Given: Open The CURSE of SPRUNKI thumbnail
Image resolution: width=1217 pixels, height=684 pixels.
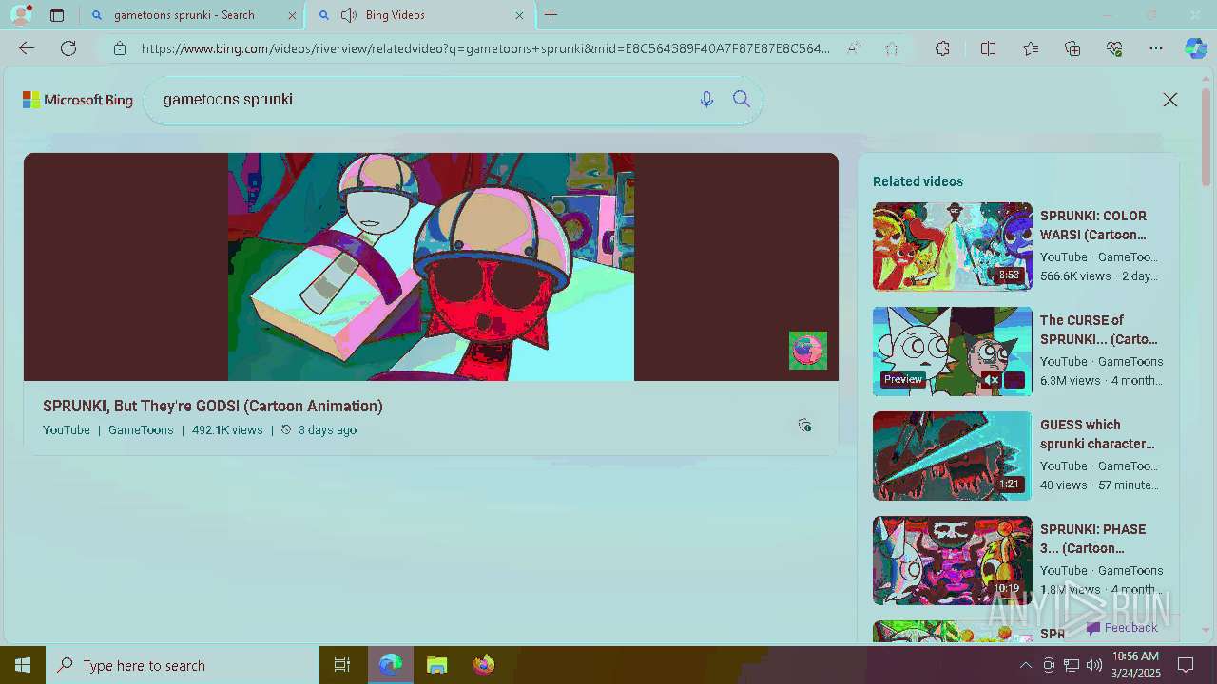Looking at the screenshot, I should click(953, 351).
